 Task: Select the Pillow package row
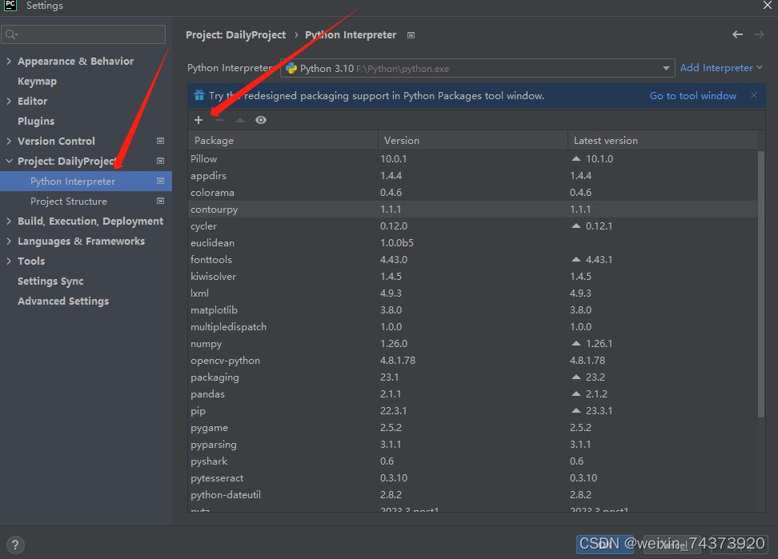(x=473, y=158)
